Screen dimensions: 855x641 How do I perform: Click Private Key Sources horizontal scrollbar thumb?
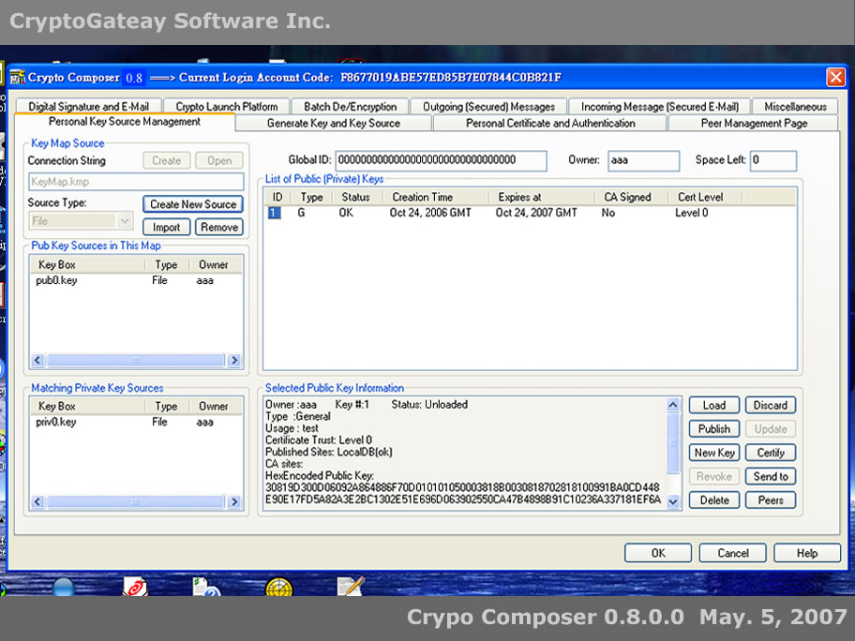click(x=135, y=501)
